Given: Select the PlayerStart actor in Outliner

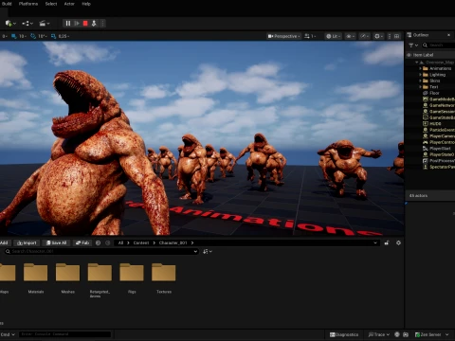Looking at the screenshot, I should [440, 149].
